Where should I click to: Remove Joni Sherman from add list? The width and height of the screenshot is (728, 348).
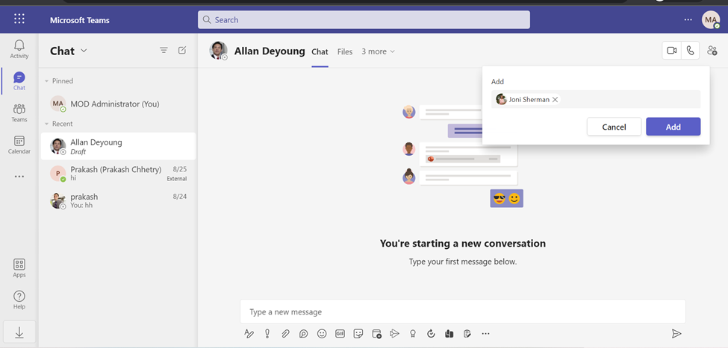coord(555,100)
